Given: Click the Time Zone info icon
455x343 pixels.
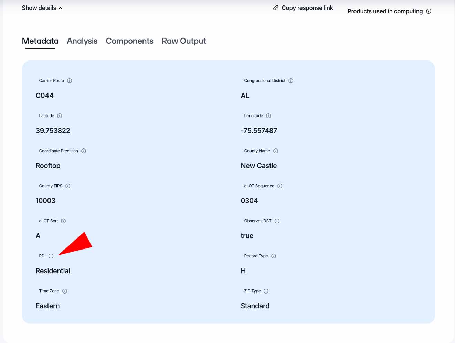Looking at the screenshot, I should (65, 291).
